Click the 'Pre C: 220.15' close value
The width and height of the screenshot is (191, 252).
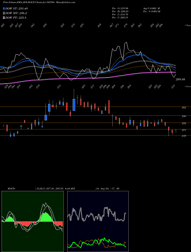[x=120, y=18]
